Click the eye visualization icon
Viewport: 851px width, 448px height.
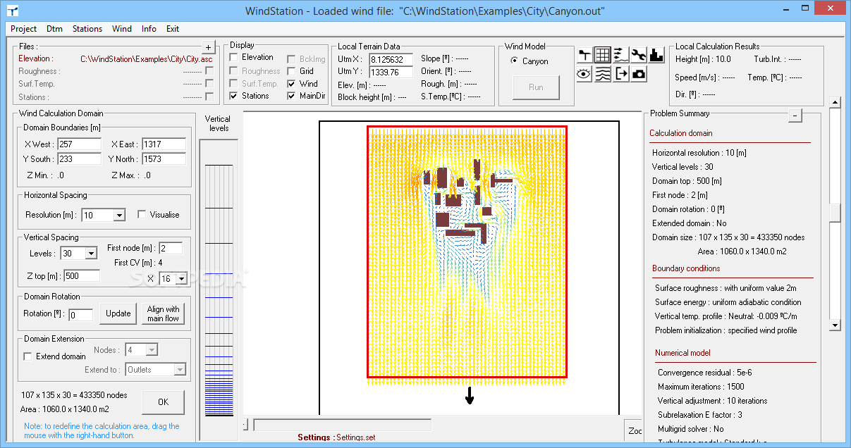point(584,73)
